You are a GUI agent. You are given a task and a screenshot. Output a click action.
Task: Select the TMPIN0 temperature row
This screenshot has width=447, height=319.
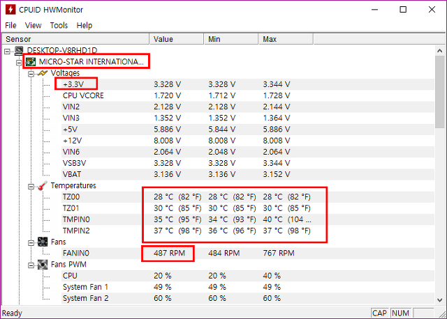pos(247,219)
